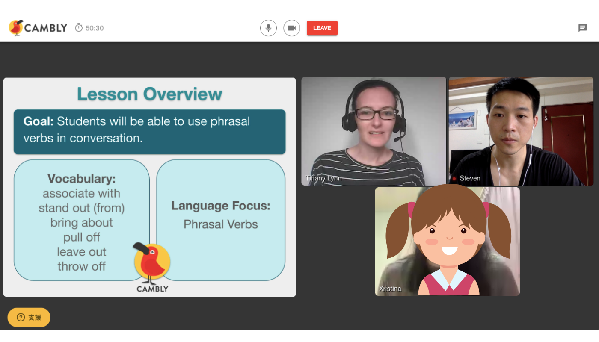The height and width of the screenshot is (342, 599).
Task: Select Xristina's video tile
Action: coord(448,242)
